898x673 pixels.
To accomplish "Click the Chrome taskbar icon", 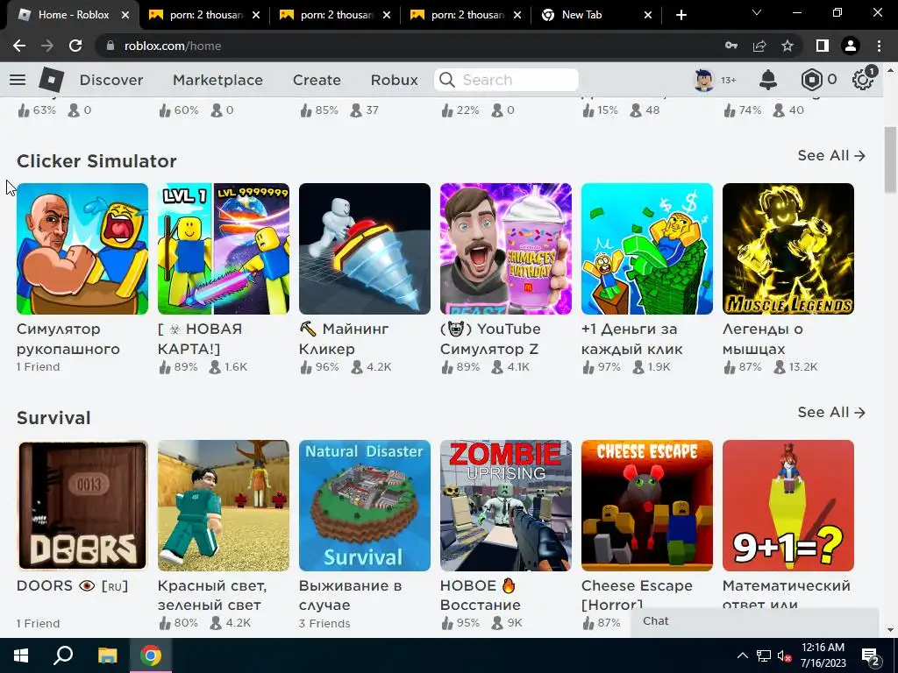I will pos(151,655).
